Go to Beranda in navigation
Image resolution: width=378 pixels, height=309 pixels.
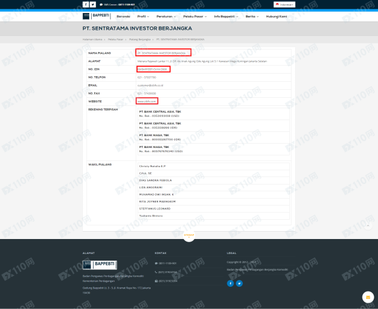coord(123,16)
